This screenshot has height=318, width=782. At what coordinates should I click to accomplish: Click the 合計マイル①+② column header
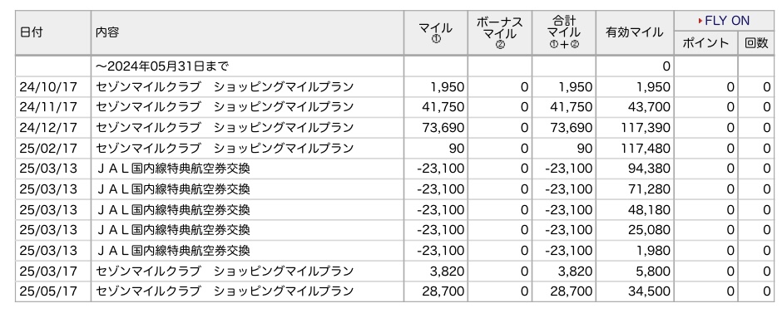[x=563, y=33]
